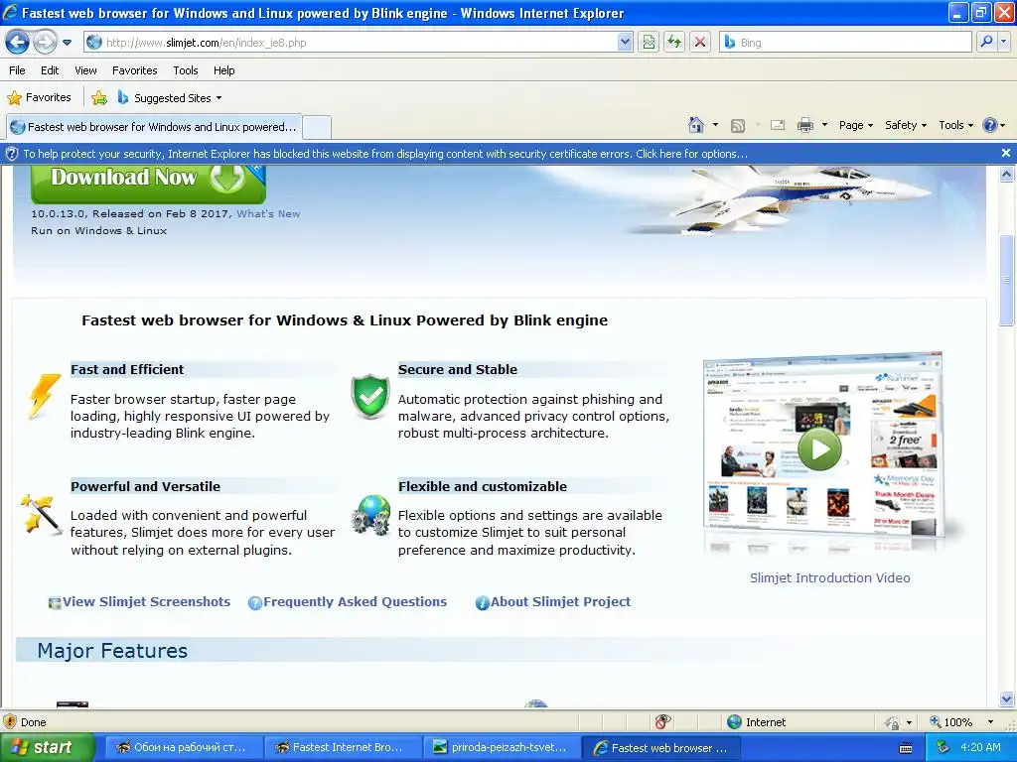Switch to Обои на рабочий ст taskbar window
Screen dimensions: 1017x762
click(x=182, y=747)
